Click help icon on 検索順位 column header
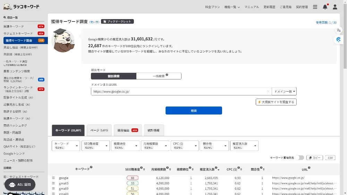The width and height of the screenshot is (347, 195). (x=190, y=168)
